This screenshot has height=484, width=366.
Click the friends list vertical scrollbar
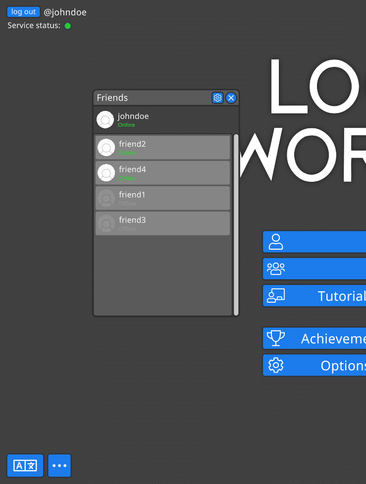(x=236, y=225)
